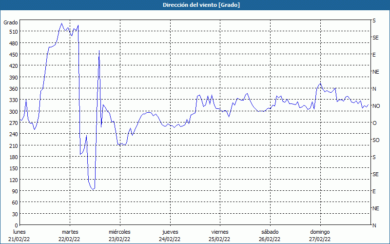Click the upper 'E' compass label near 450

click(374, 55)
